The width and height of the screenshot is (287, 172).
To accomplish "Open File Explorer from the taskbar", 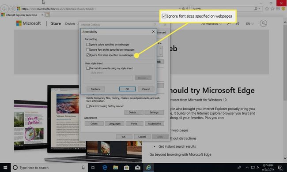I will click(116, 168).
